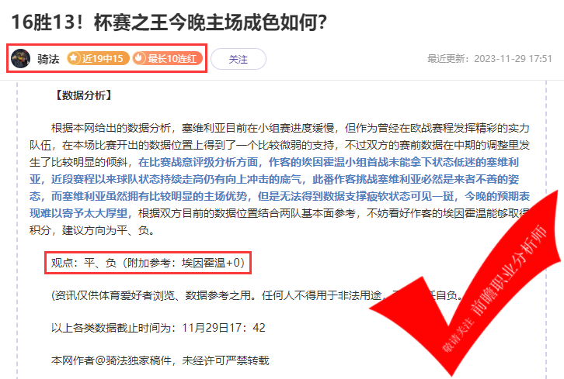Open the author name 骑法
This screenshot has height=379, width=564.
point(48,59)
